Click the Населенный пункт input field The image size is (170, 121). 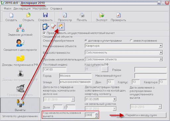[x=150, y=76]
